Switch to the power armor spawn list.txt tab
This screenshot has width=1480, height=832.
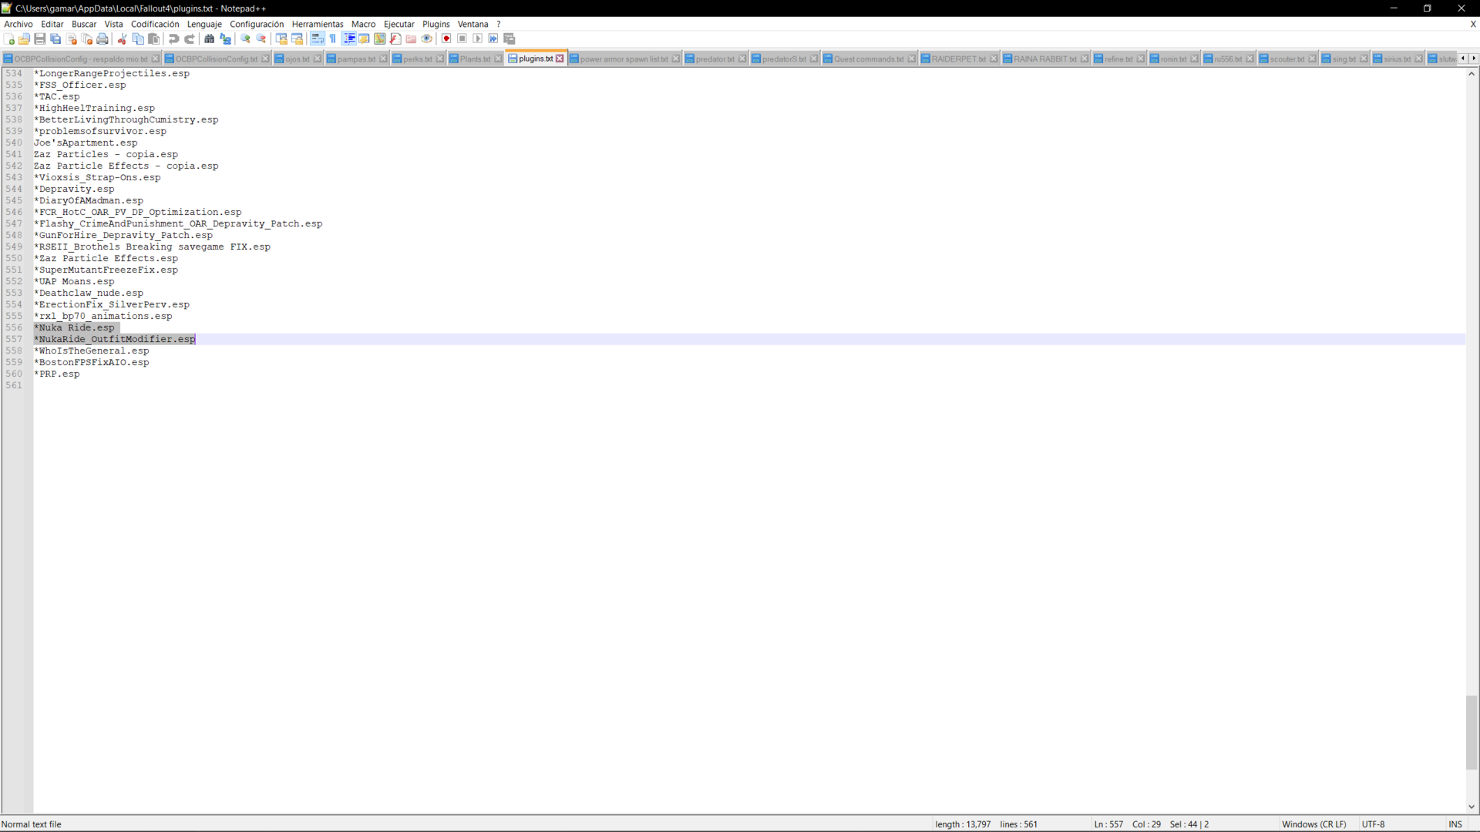click(624, 59)
